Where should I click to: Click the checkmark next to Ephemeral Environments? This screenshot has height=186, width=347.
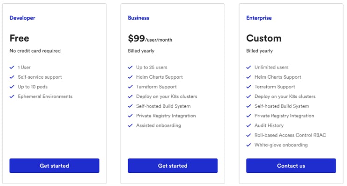pyautogui.click(x=12, y=96)
